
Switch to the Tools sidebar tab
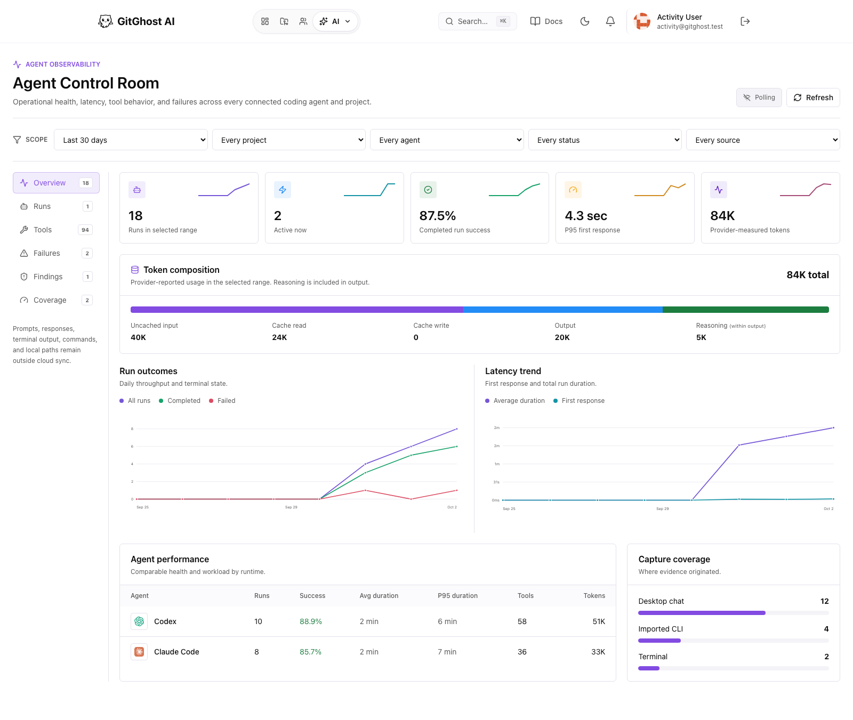56,230
